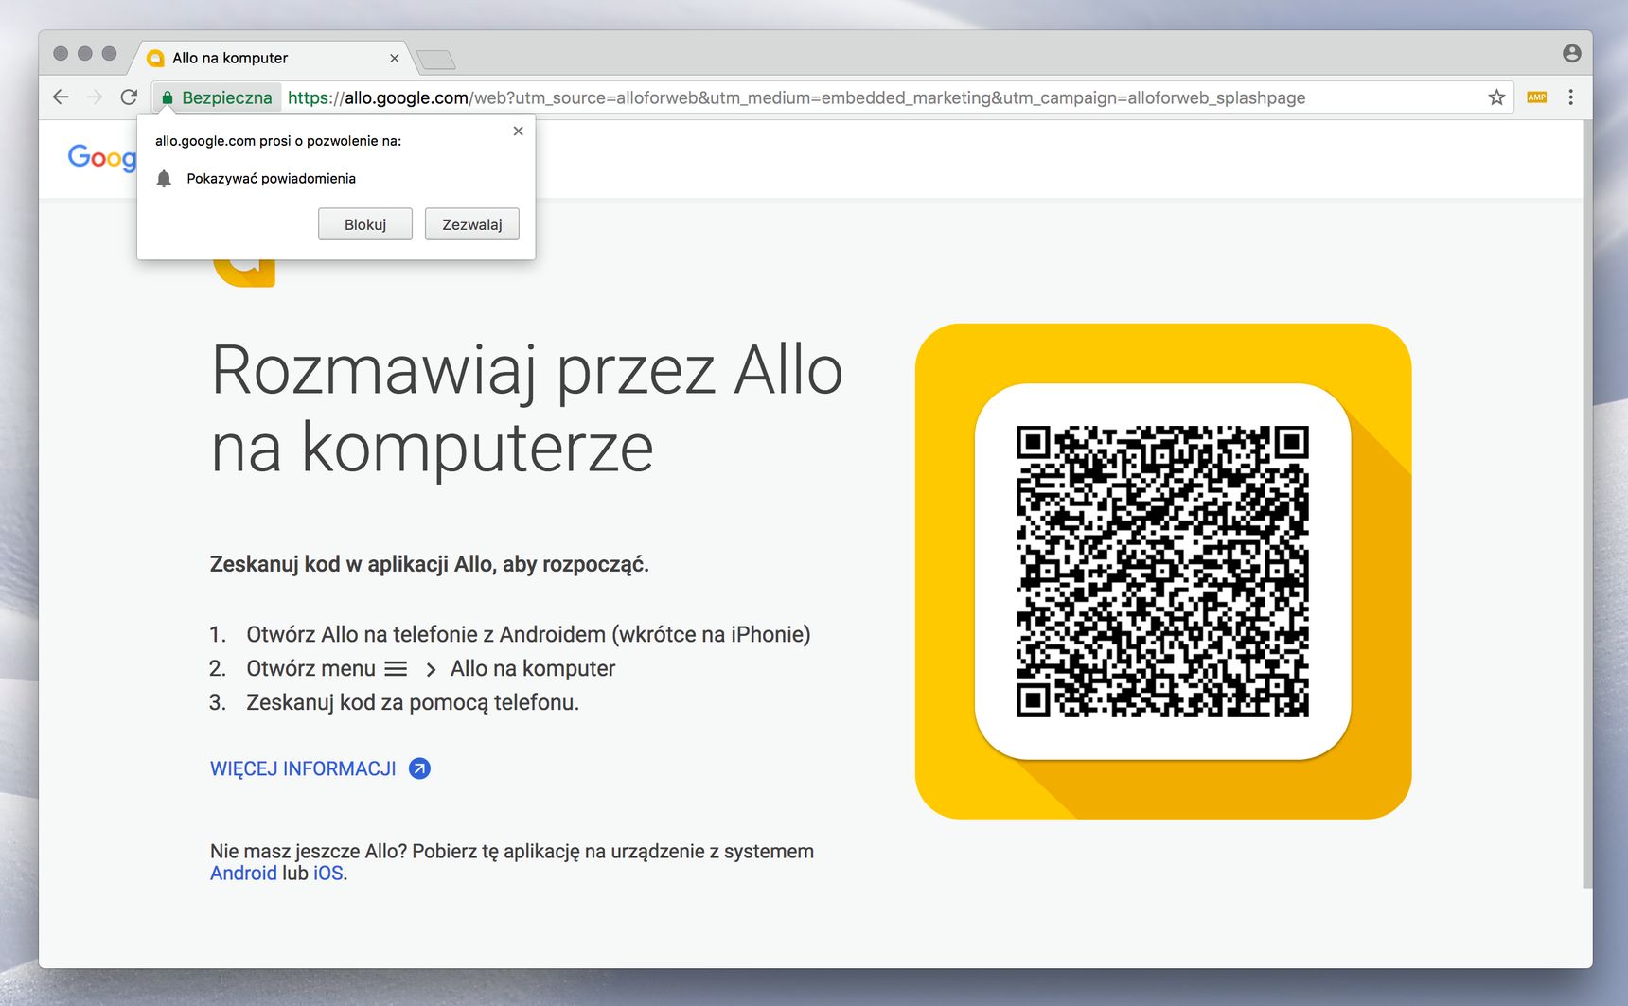Click the bell notification icon

coord(164,179)
